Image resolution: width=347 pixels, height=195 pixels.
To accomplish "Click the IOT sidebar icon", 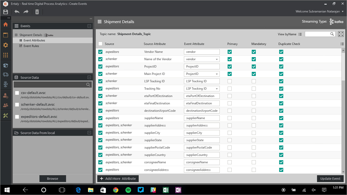I will pyautogui.click(x=6, y=85).
